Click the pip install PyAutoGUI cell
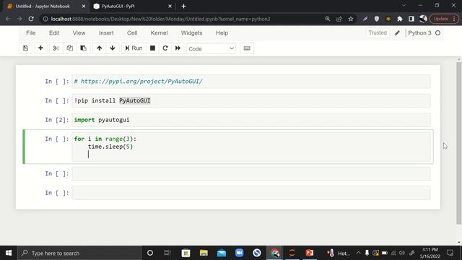Screen dimensions: 462x260 (251, 100)
